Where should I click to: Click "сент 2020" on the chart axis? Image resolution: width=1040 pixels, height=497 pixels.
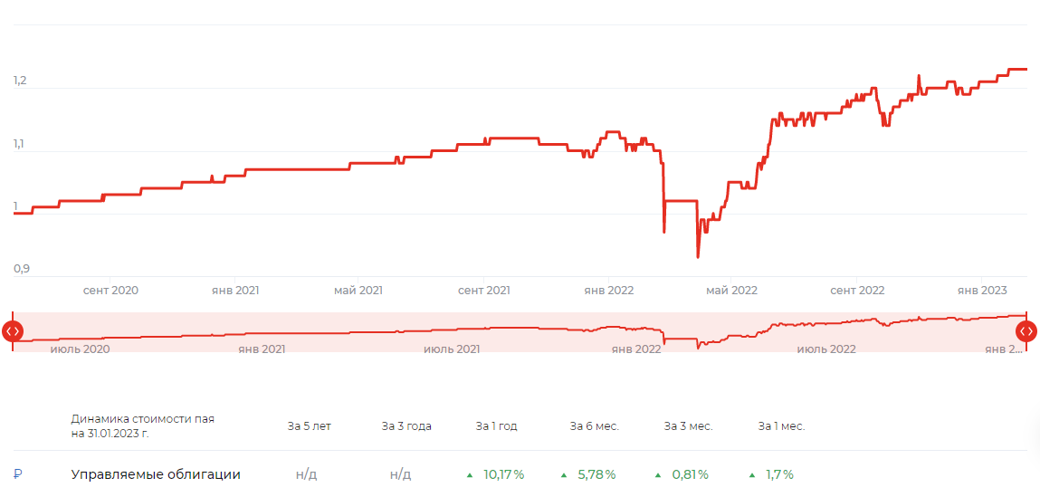tap(110, 291)
